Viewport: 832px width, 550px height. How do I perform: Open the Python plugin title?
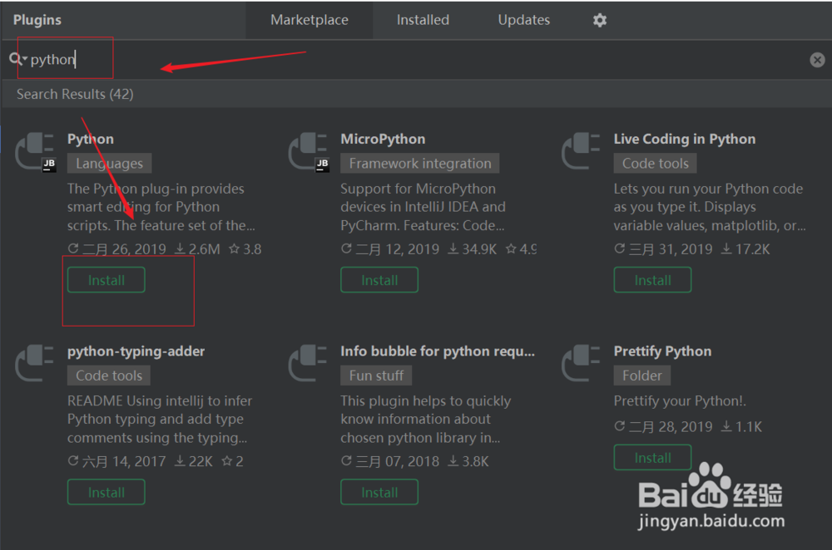90,139
